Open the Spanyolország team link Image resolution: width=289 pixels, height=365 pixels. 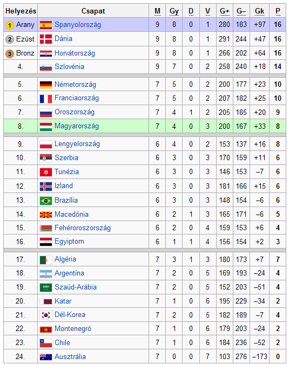click(x=78, y=24)
